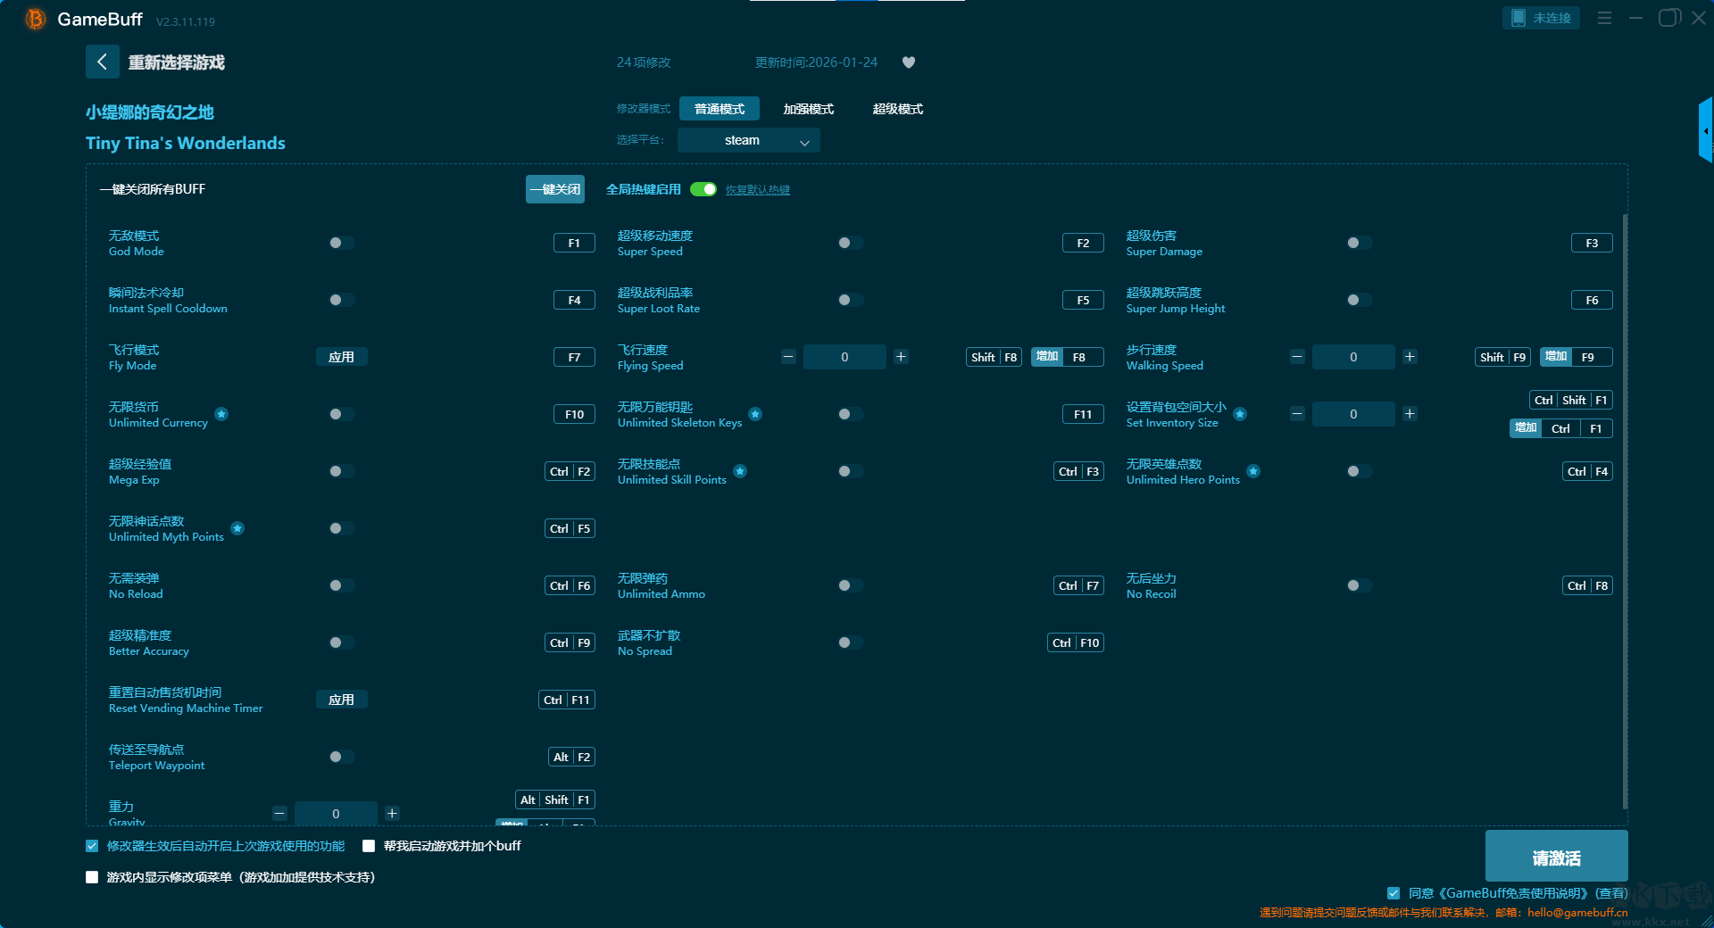Screen dimensions: 1714x928
Task: Toggle Super Jump Height switch
Action: (1359, 300)
